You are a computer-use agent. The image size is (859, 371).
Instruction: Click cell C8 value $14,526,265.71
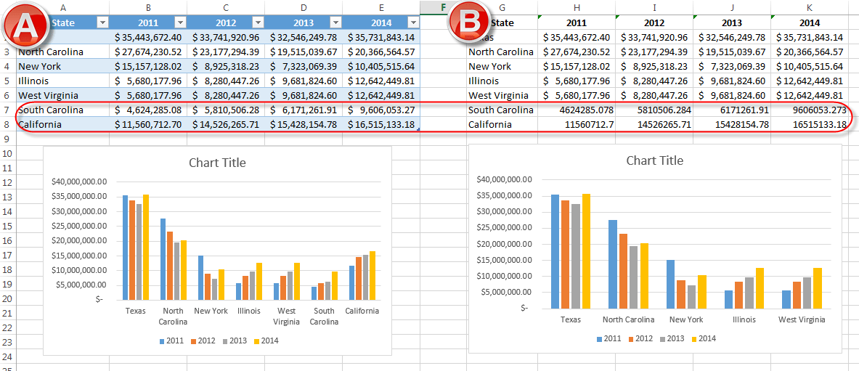click(226, 124)
